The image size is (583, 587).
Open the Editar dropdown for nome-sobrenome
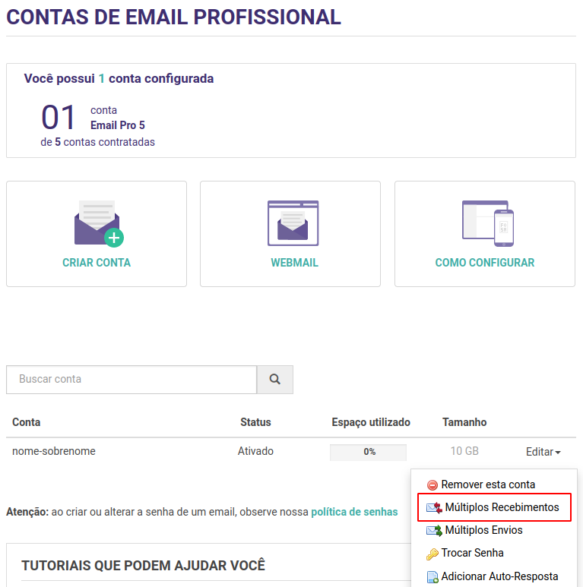(543, 452)
